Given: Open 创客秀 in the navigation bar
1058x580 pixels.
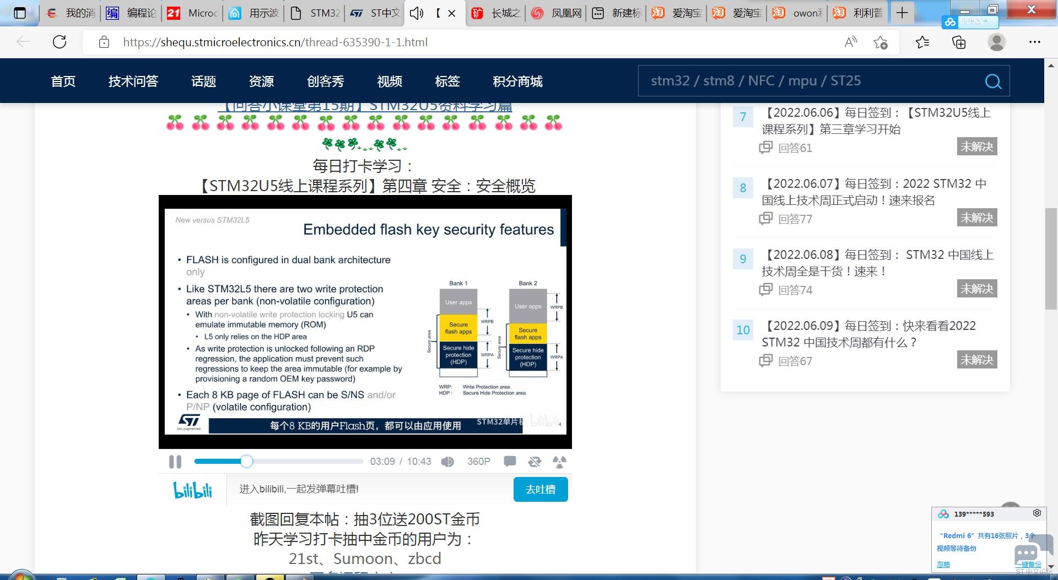Looking at the screenshot, I should click(x=326, y=82).
